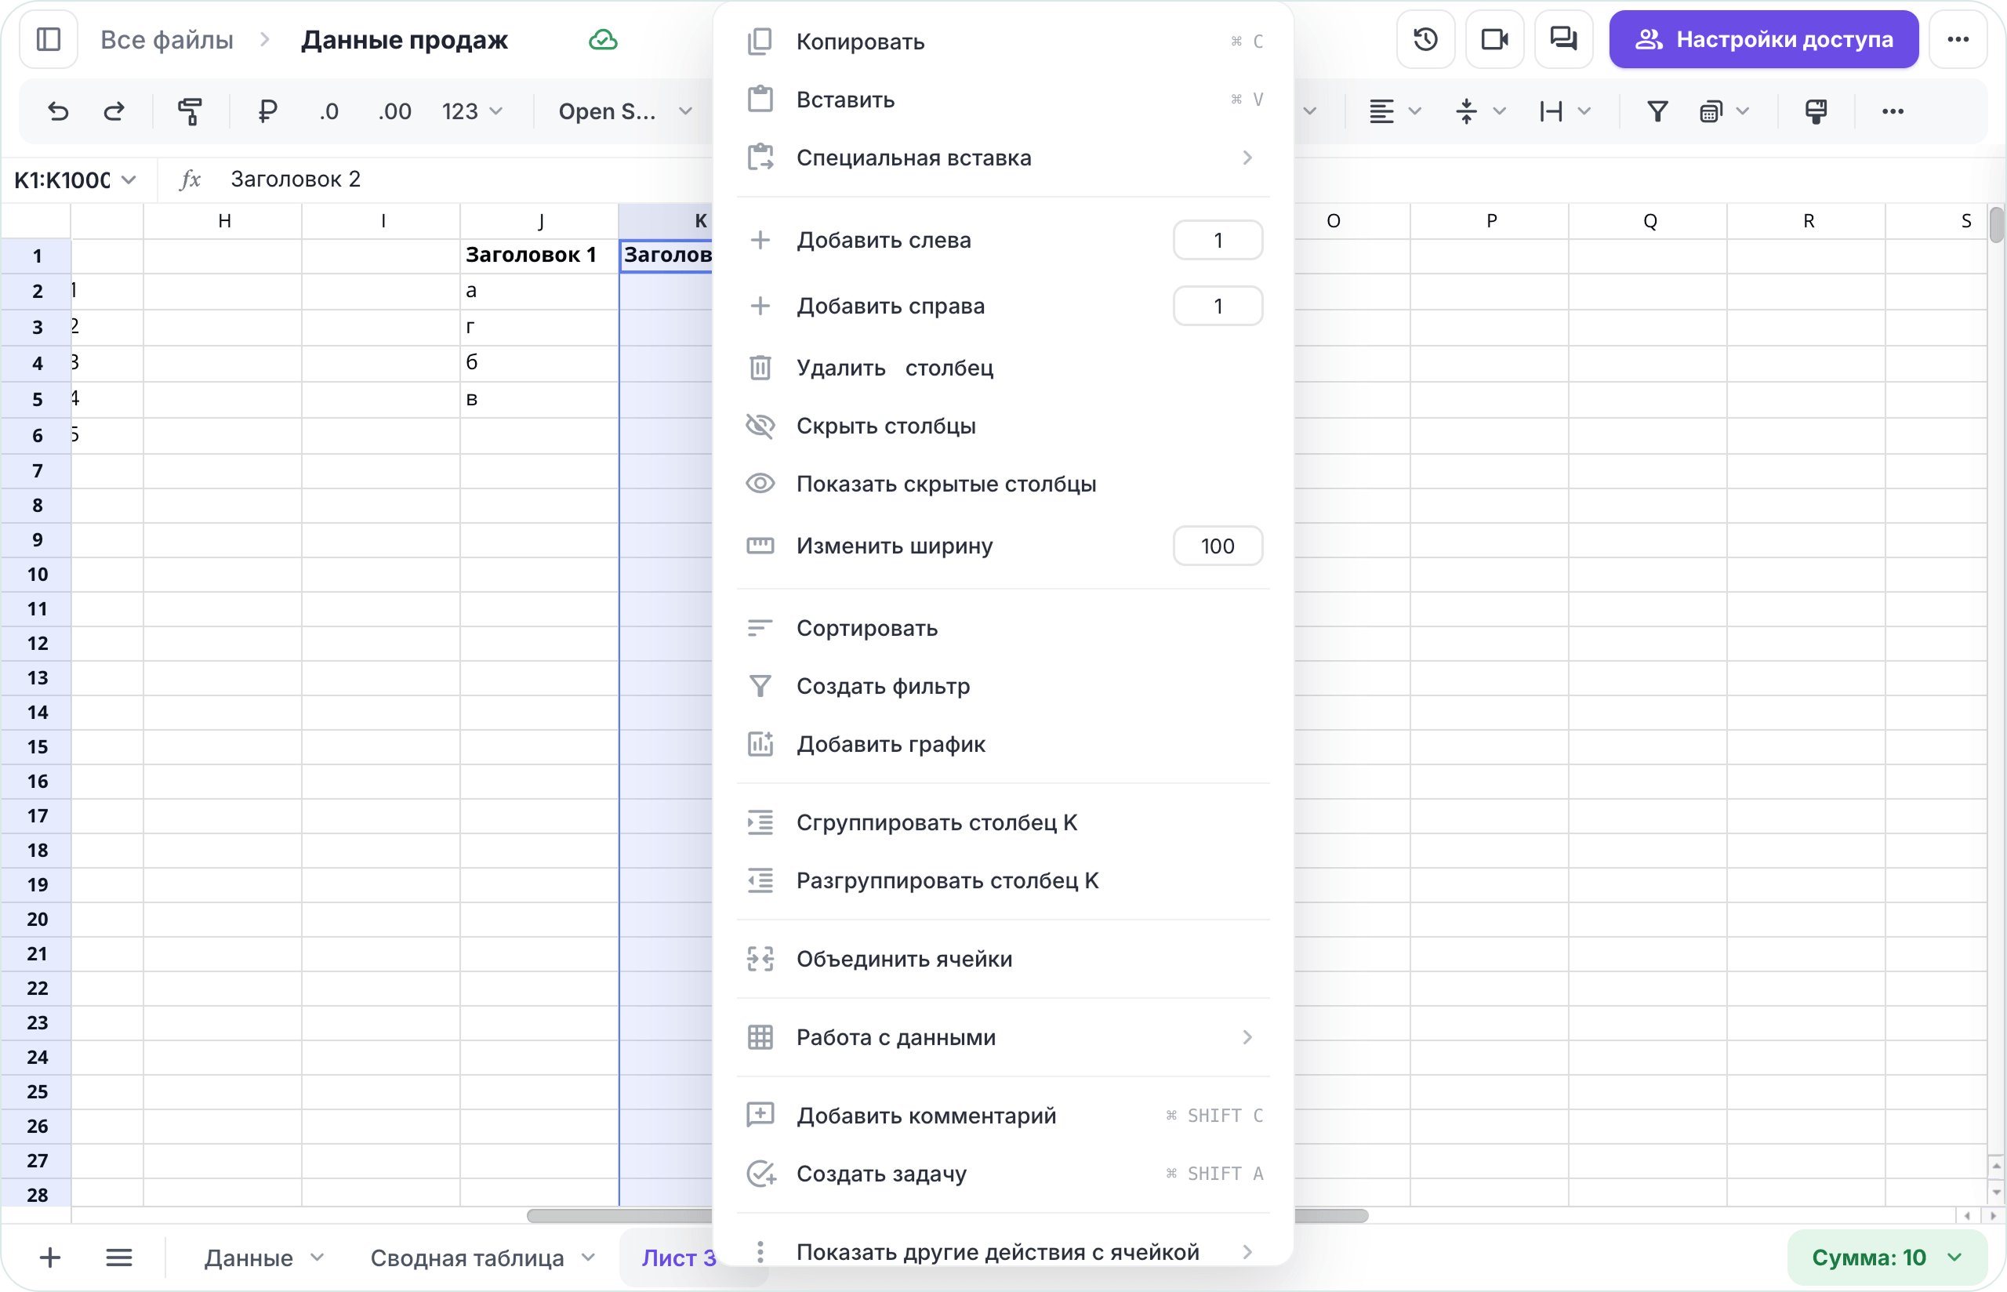Choose Создать фильтр
The image size is (2007, 1292).
(1003, 686)
